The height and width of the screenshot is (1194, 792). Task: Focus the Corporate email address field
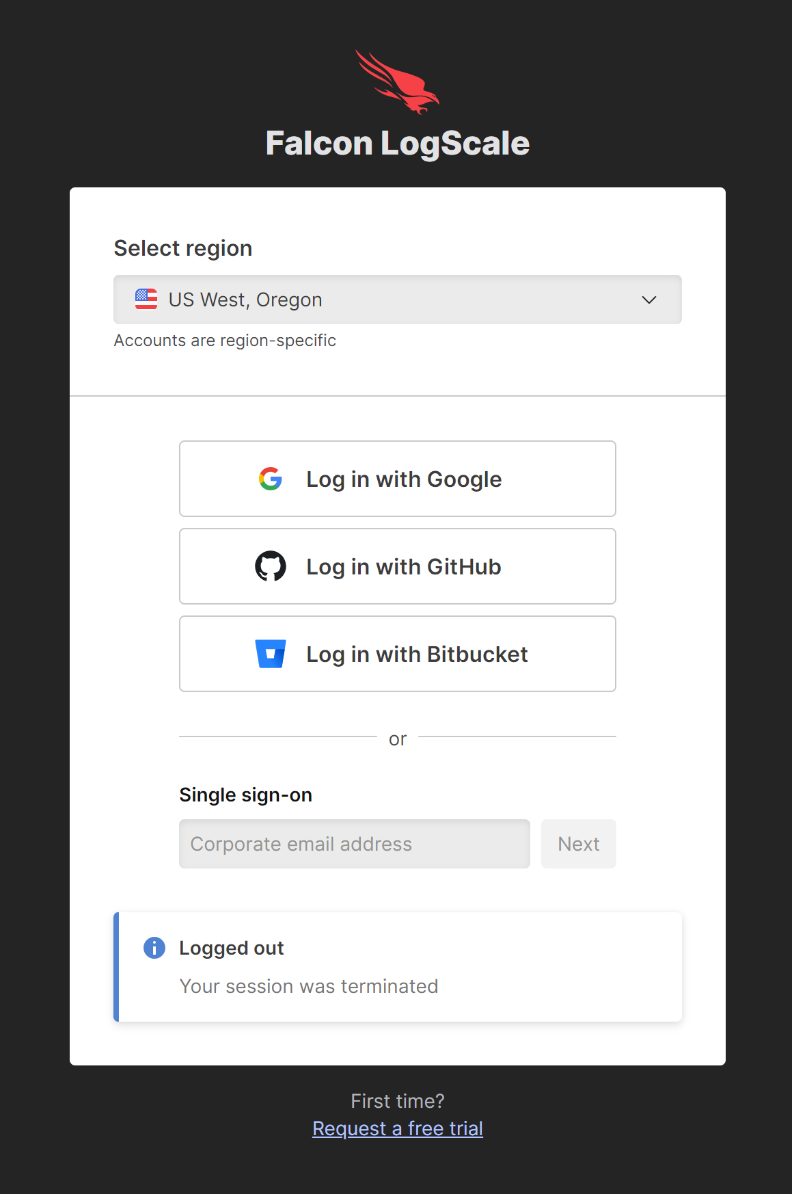[x=354, y=844]
